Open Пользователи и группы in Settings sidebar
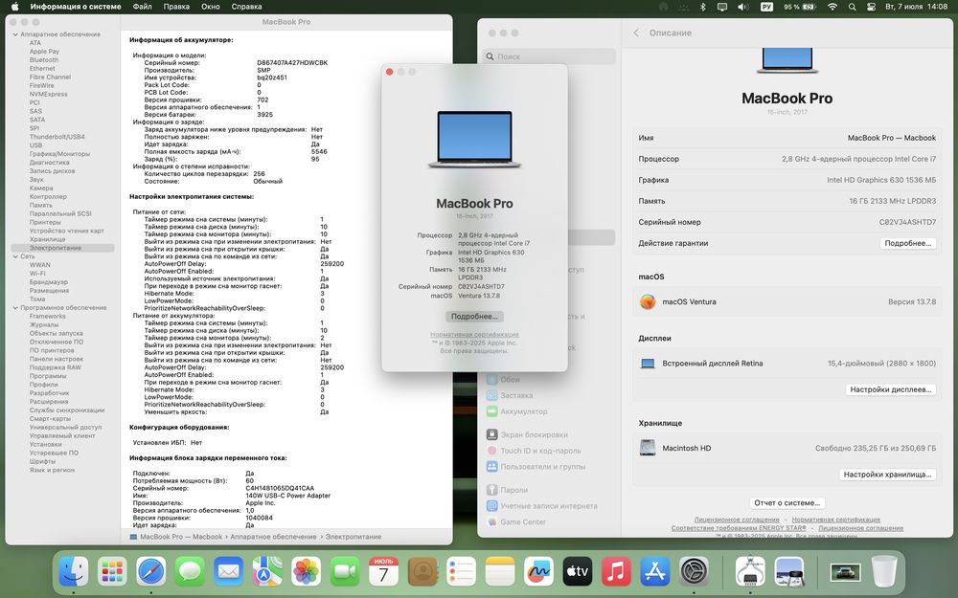Viewport: 958px width, 598px height. pos(536,466)
